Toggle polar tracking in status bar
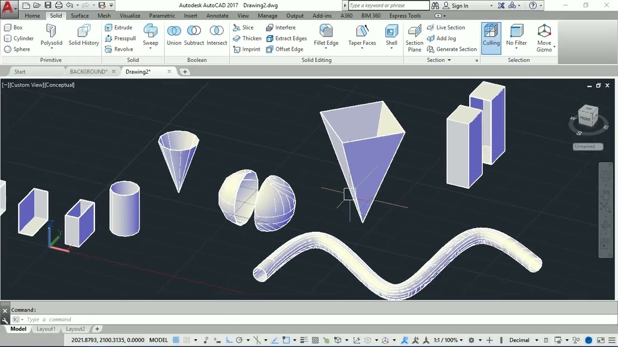Image resolution: width=618 pixels, height=347 pixels. [239, 340]
